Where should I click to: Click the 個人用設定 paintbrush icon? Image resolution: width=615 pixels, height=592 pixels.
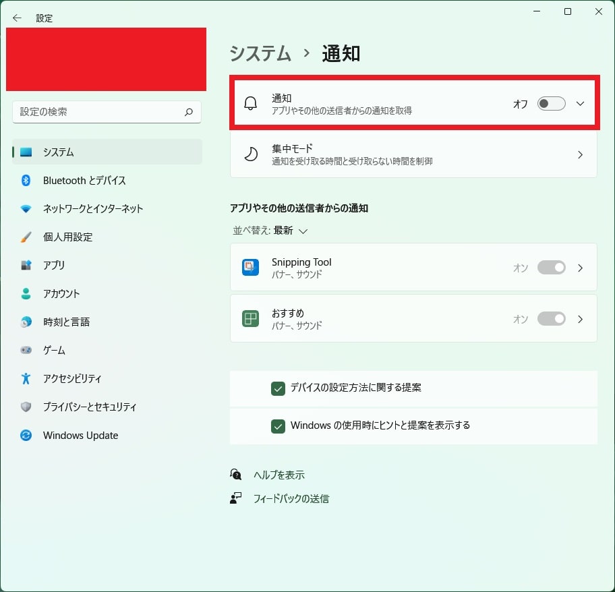(26, 237)
